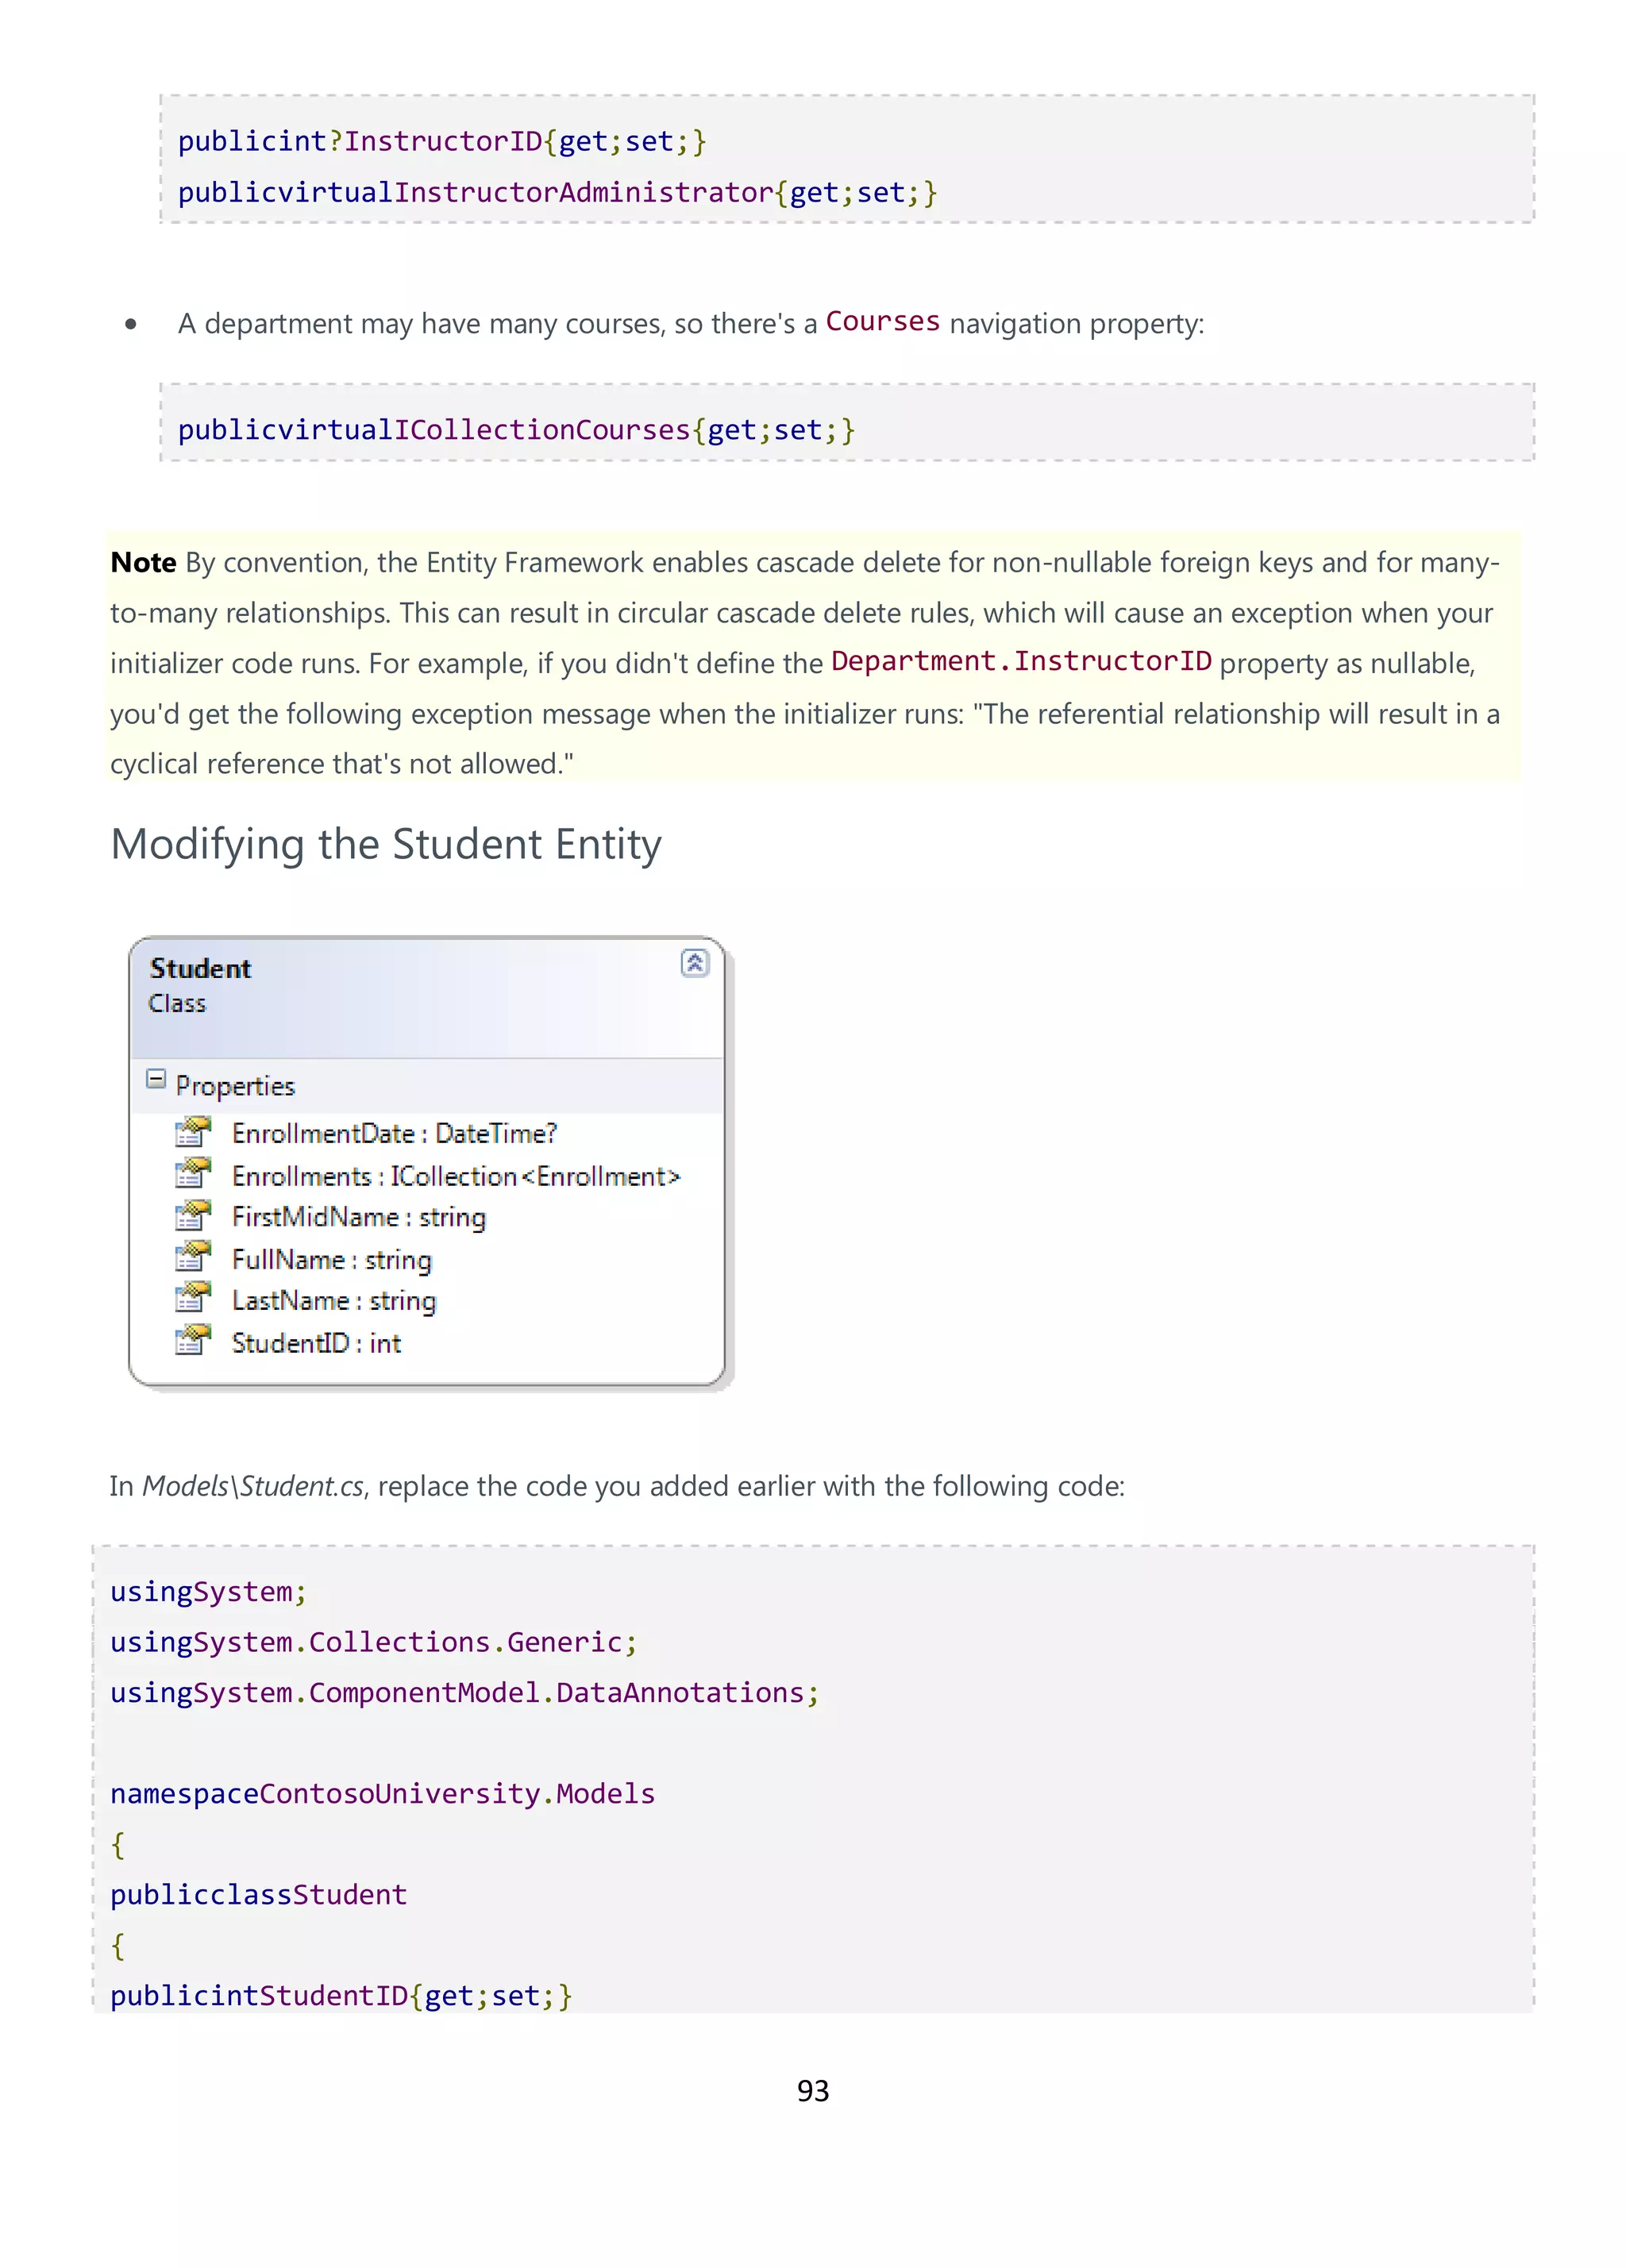Click the 'Properties' section label

click(x=235, y=1086)
